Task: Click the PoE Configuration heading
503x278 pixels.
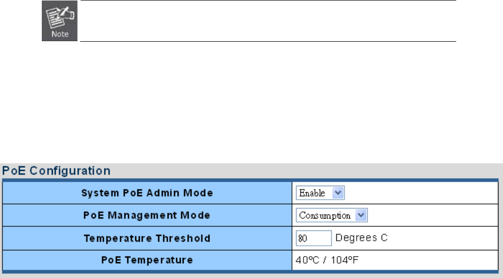Action: tap(56, 171)
